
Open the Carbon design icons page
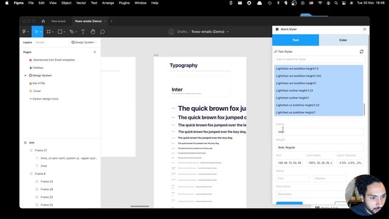(x=45, y=99)
